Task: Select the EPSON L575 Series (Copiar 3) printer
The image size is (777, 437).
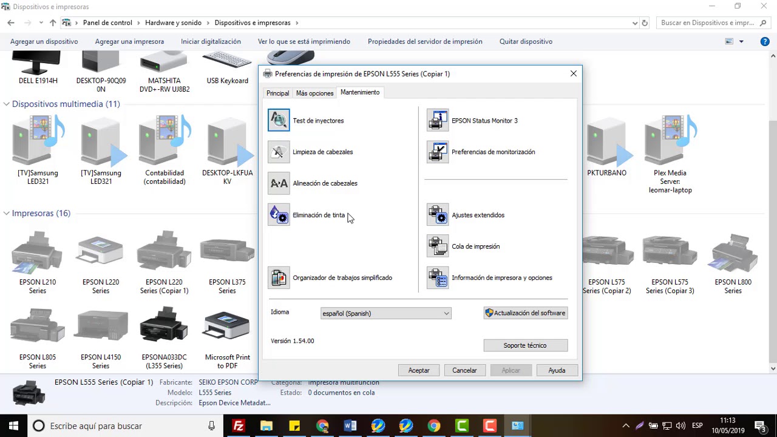Action: 670,261
